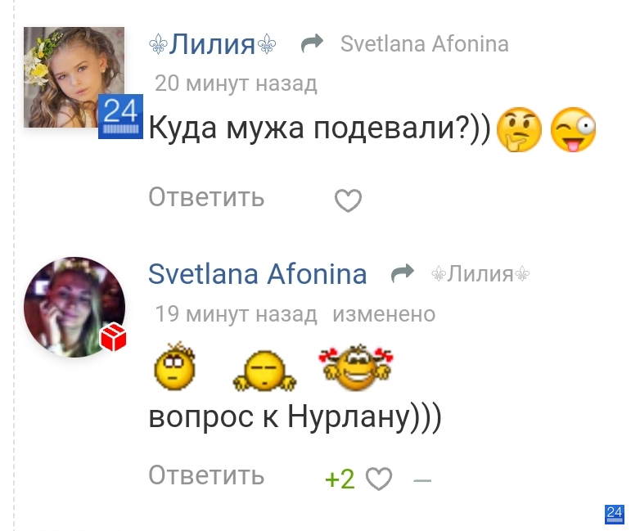Click the reply arrow beside Svetlana Afonina's name
This screenshot has height=531, width=631.
point(403,273)
